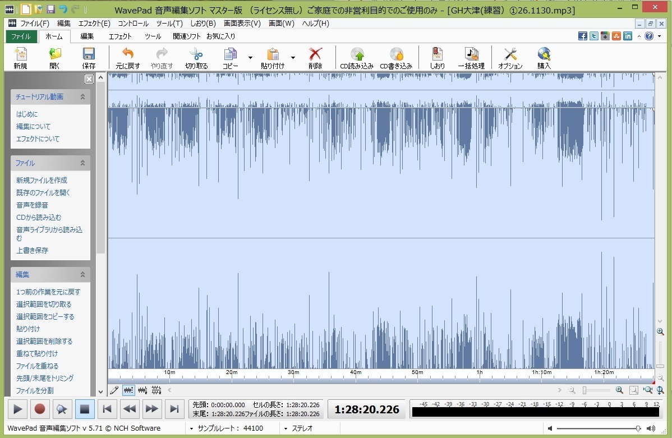The width and height of the screenshot is (672, 438).
Task: Click the 貼り付け (Paste) toolbar icon
Action: click(x=273, y=58)
